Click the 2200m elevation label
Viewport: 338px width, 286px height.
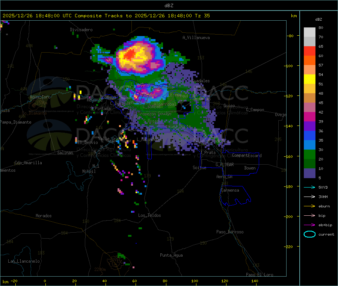[100, 269]
